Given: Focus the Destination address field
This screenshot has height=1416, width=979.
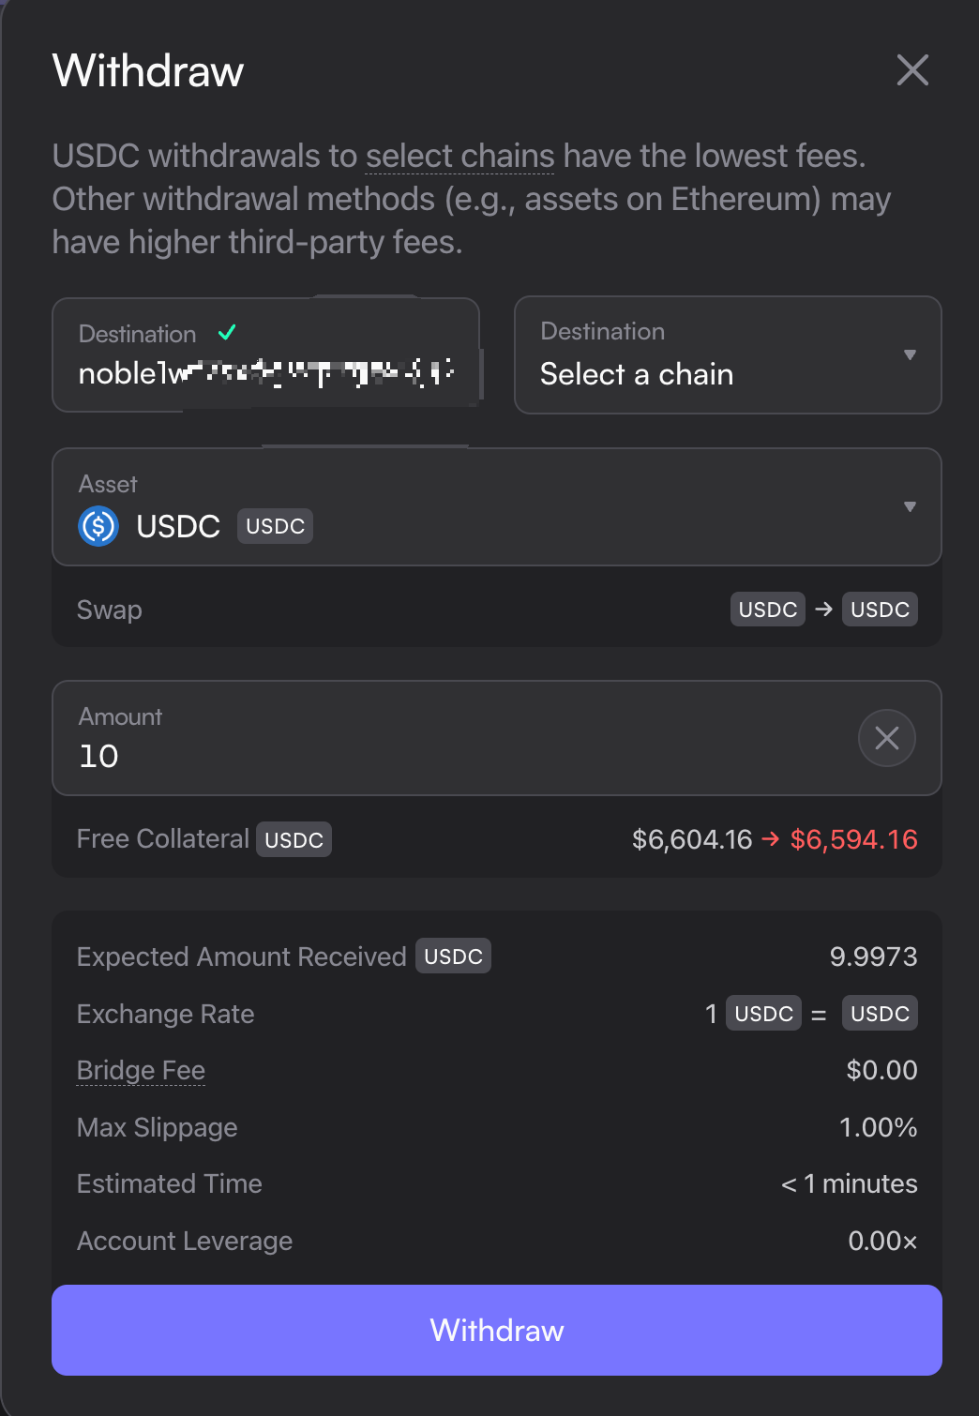Looking at the screenshot, I should pos(266,354).
